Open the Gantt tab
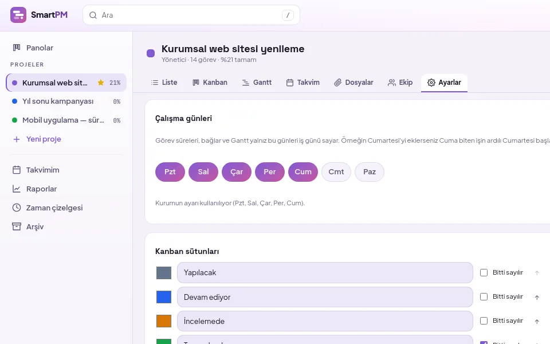 click(257, 83)
